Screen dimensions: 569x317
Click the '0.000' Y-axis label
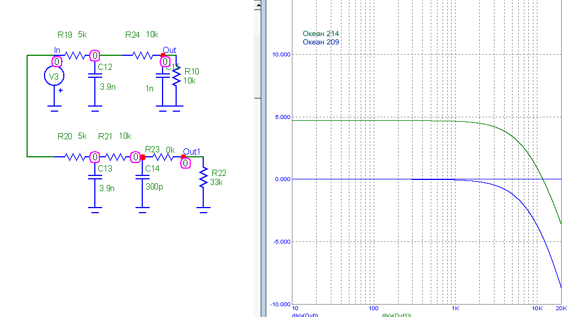[x=283, y=179]
